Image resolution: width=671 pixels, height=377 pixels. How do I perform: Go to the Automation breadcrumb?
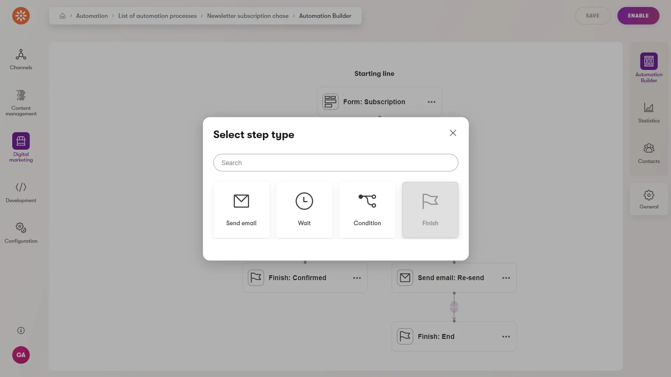92,16
